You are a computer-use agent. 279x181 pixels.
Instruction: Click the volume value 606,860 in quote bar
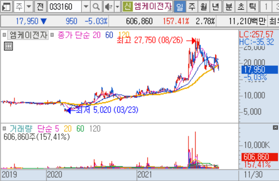click(x=139, y=21)
